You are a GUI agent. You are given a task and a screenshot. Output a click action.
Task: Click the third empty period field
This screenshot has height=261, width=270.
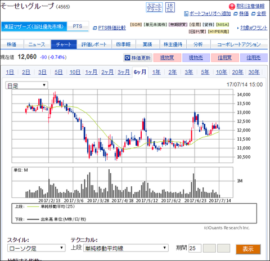pos(223,248)
